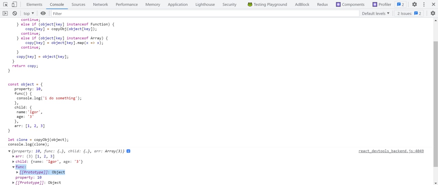Open the Network tab
This screenshot has height=185, width=438.
click(101, 4)
